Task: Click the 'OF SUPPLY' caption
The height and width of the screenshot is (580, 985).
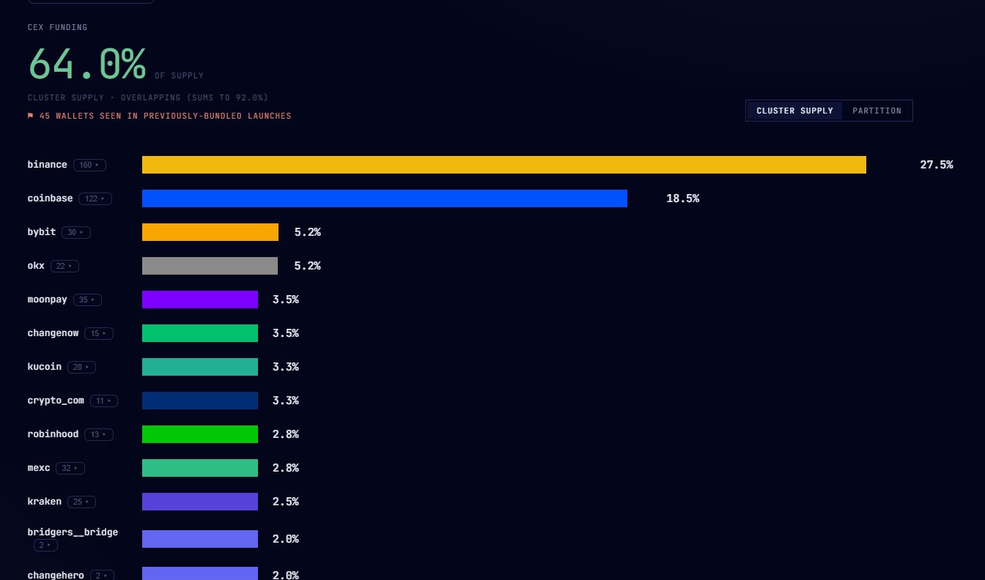Action: pos(179,75)
